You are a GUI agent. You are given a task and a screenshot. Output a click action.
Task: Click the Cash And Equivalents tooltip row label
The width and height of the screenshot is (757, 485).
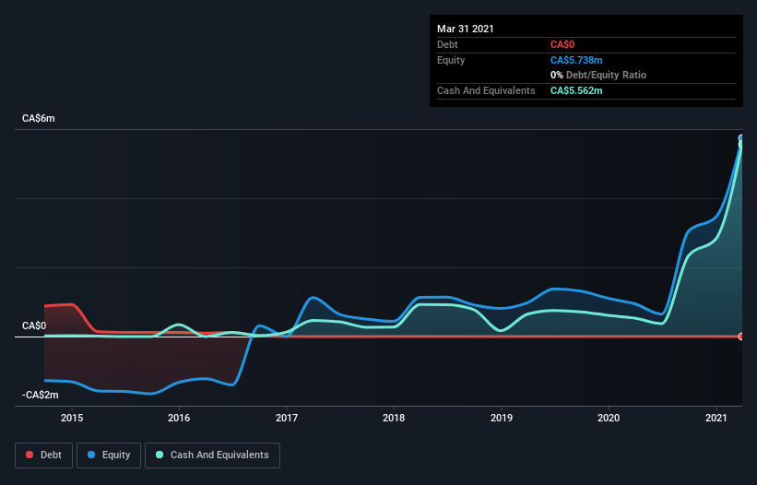[486, 90]
